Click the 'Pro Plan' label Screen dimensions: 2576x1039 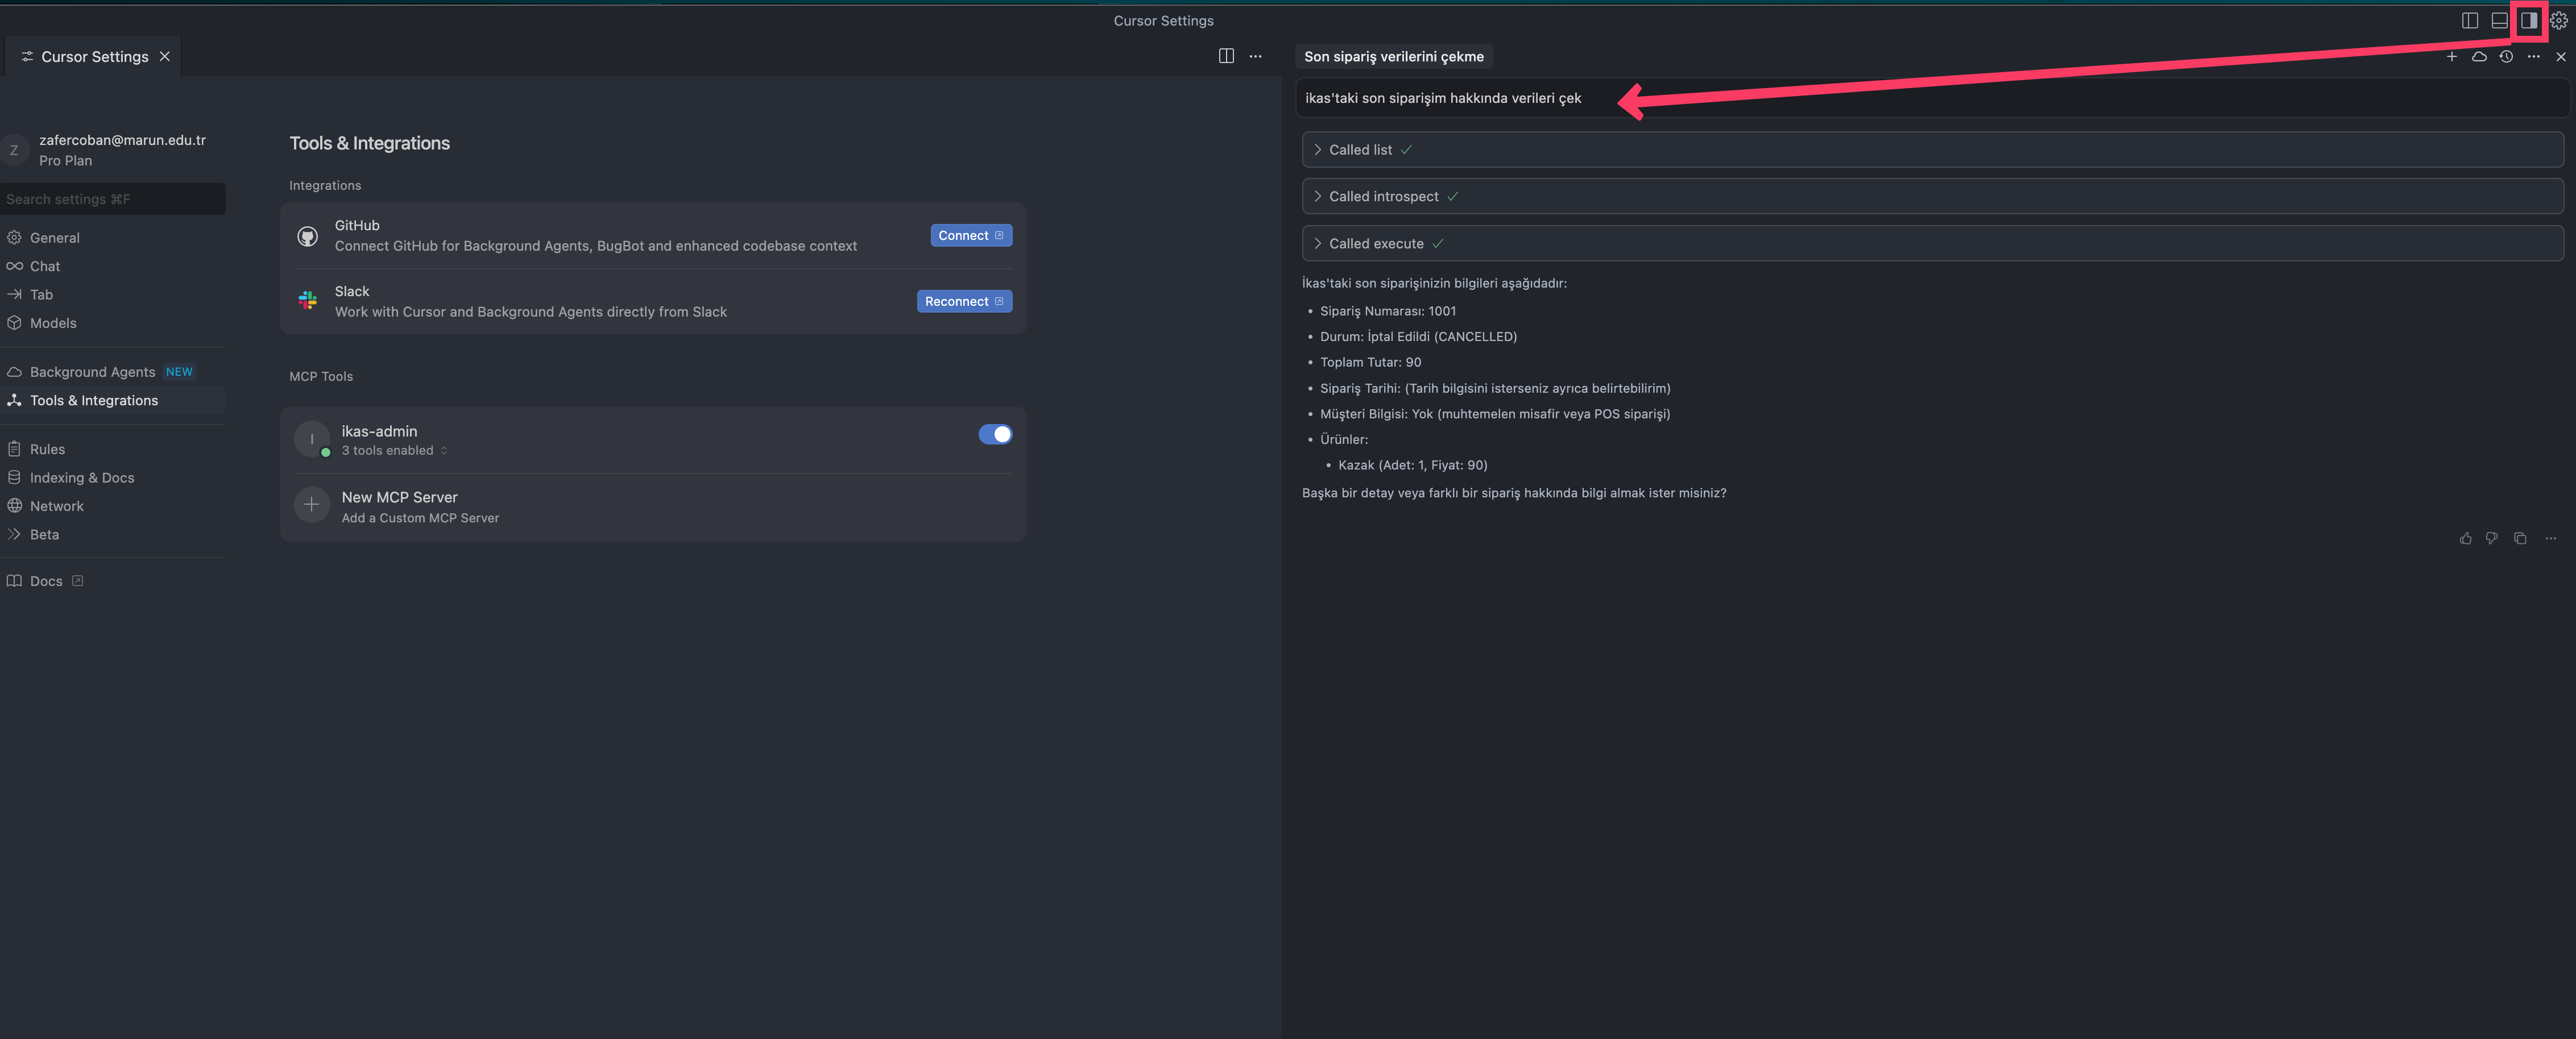point(65,161)
